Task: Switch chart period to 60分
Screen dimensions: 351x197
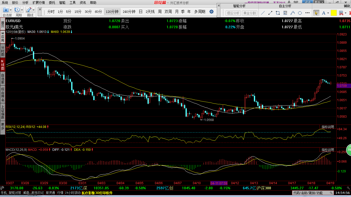Action: pyautogui.click(x=98, y=12)
